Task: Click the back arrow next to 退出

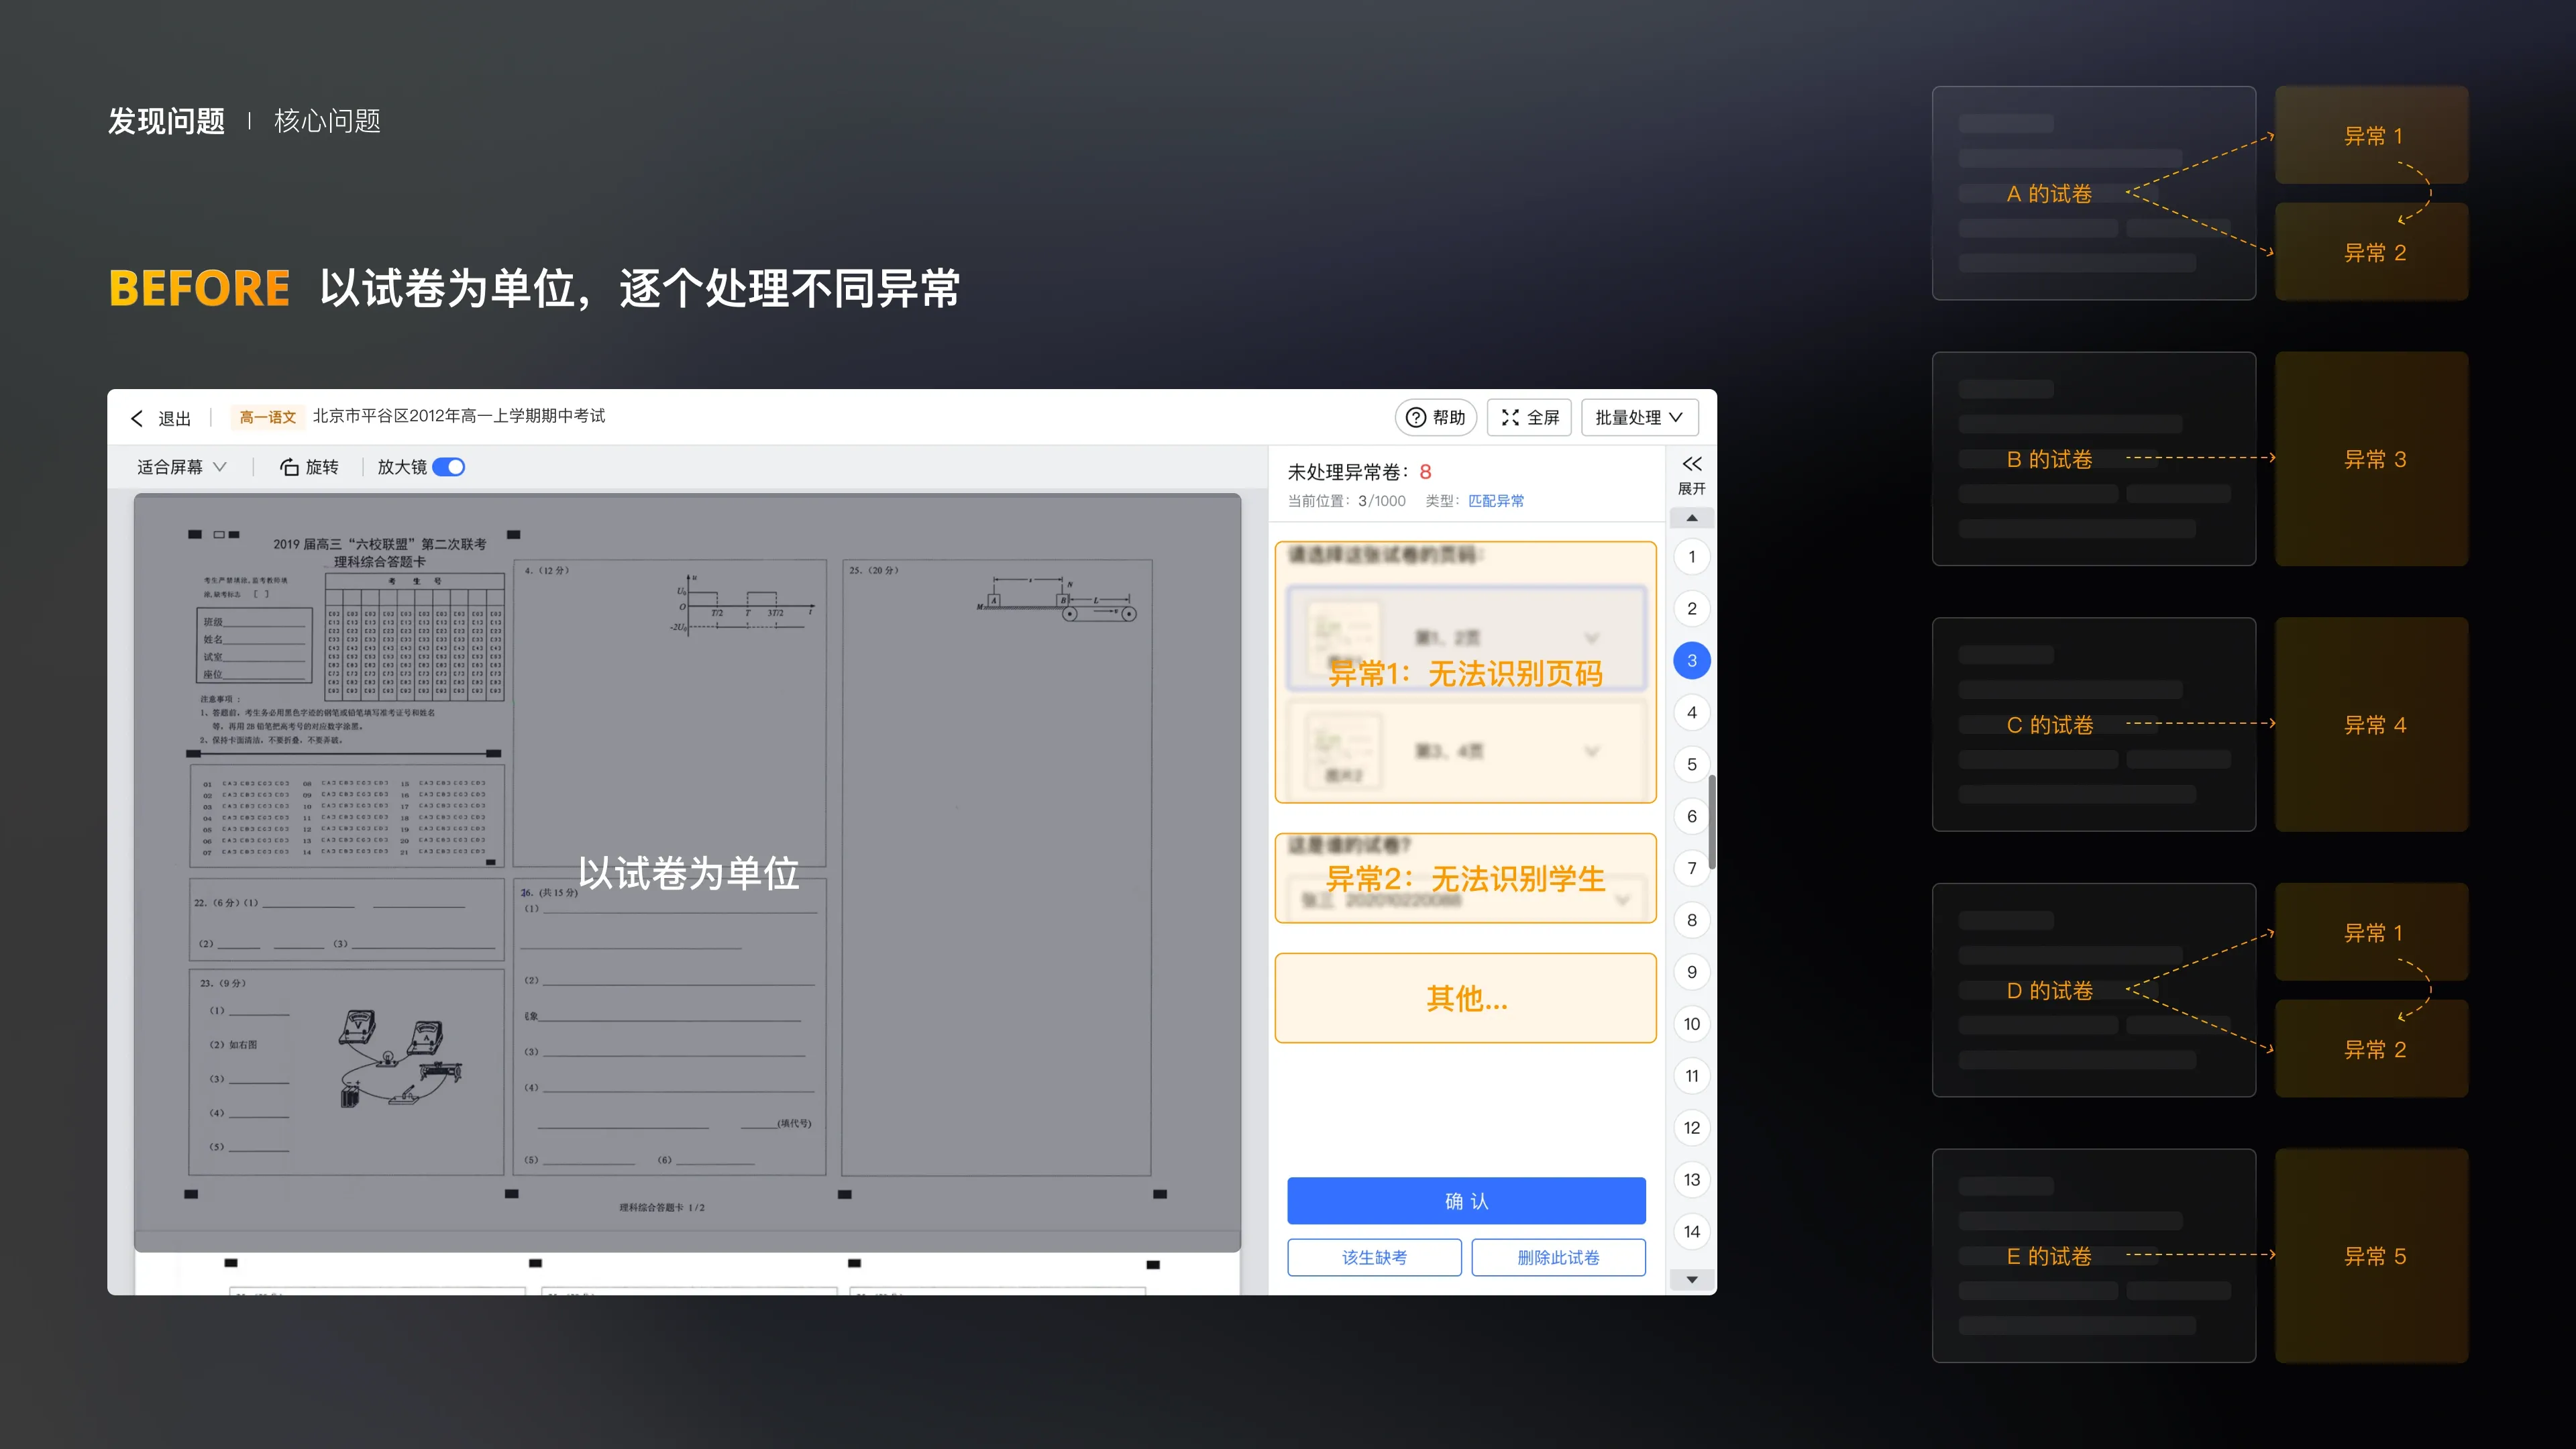Action: click(x=137, y=418)
